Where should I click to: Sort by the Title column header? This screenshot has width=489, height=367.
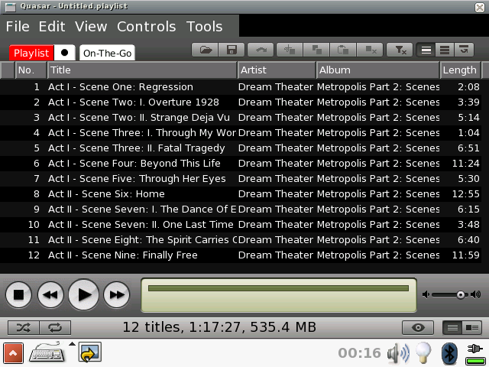142,70
